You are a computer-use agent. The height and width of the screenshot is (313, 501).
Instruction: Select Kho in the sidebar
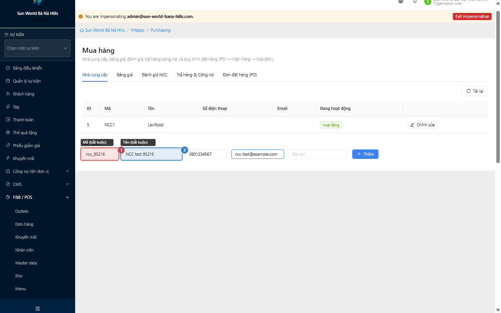pyautogui.click(x=19, y=276)
